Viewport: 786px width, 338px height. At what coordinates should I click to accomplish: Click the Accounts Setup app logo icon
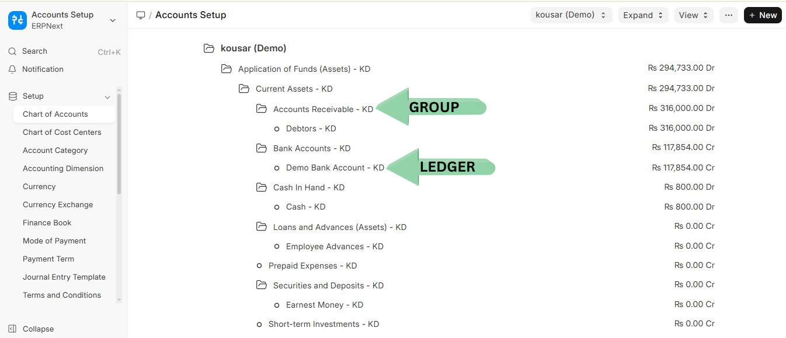tap(18, 20)
